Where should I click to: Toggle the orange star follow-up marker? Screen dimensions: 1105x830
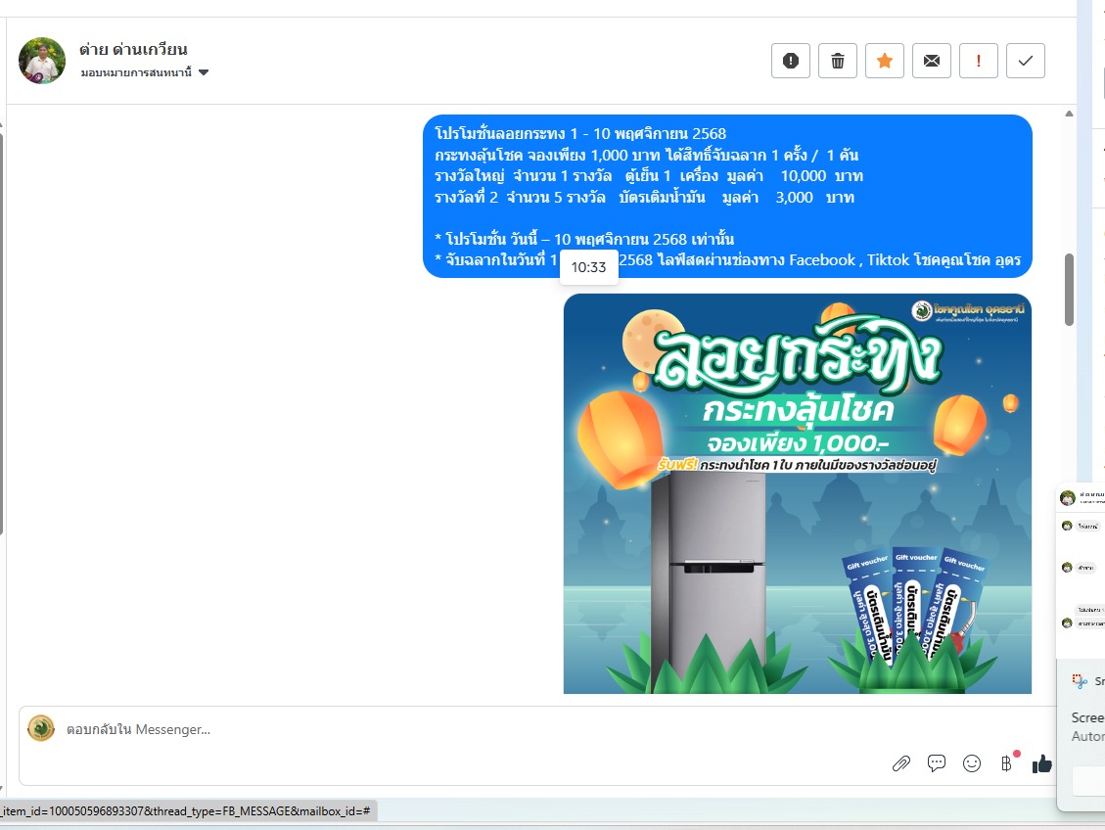pos(885,61)
